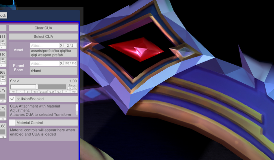Increase Scale with the +1 button under Scale
274x160 pixels.
(x=66, y=92)
